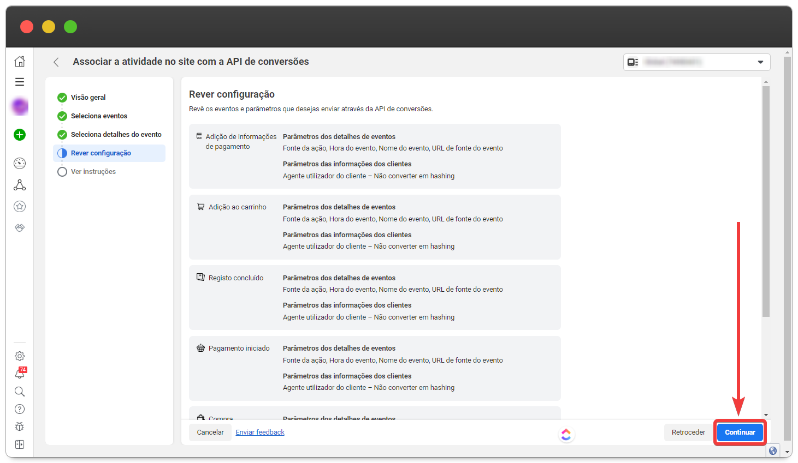The width and height of the screenshot is (798, 463).
Task: Open the hamburger menu in sidebar
Action: [20, 82]
